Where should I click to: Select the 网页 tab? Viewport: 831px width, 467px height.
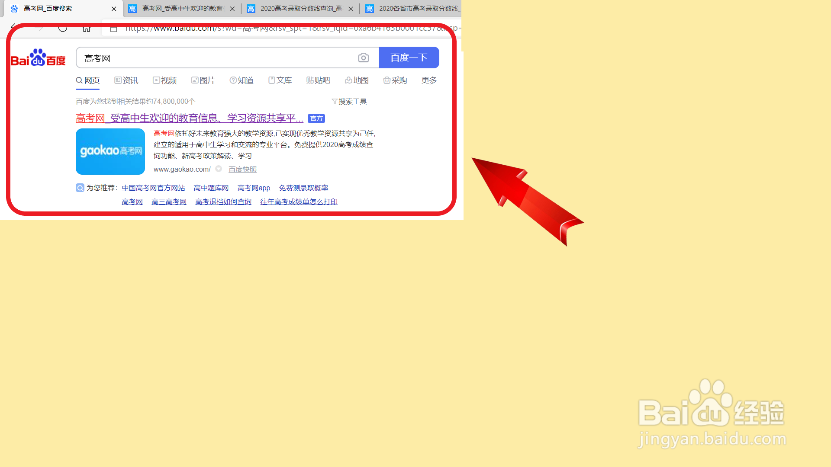(88, 80)
